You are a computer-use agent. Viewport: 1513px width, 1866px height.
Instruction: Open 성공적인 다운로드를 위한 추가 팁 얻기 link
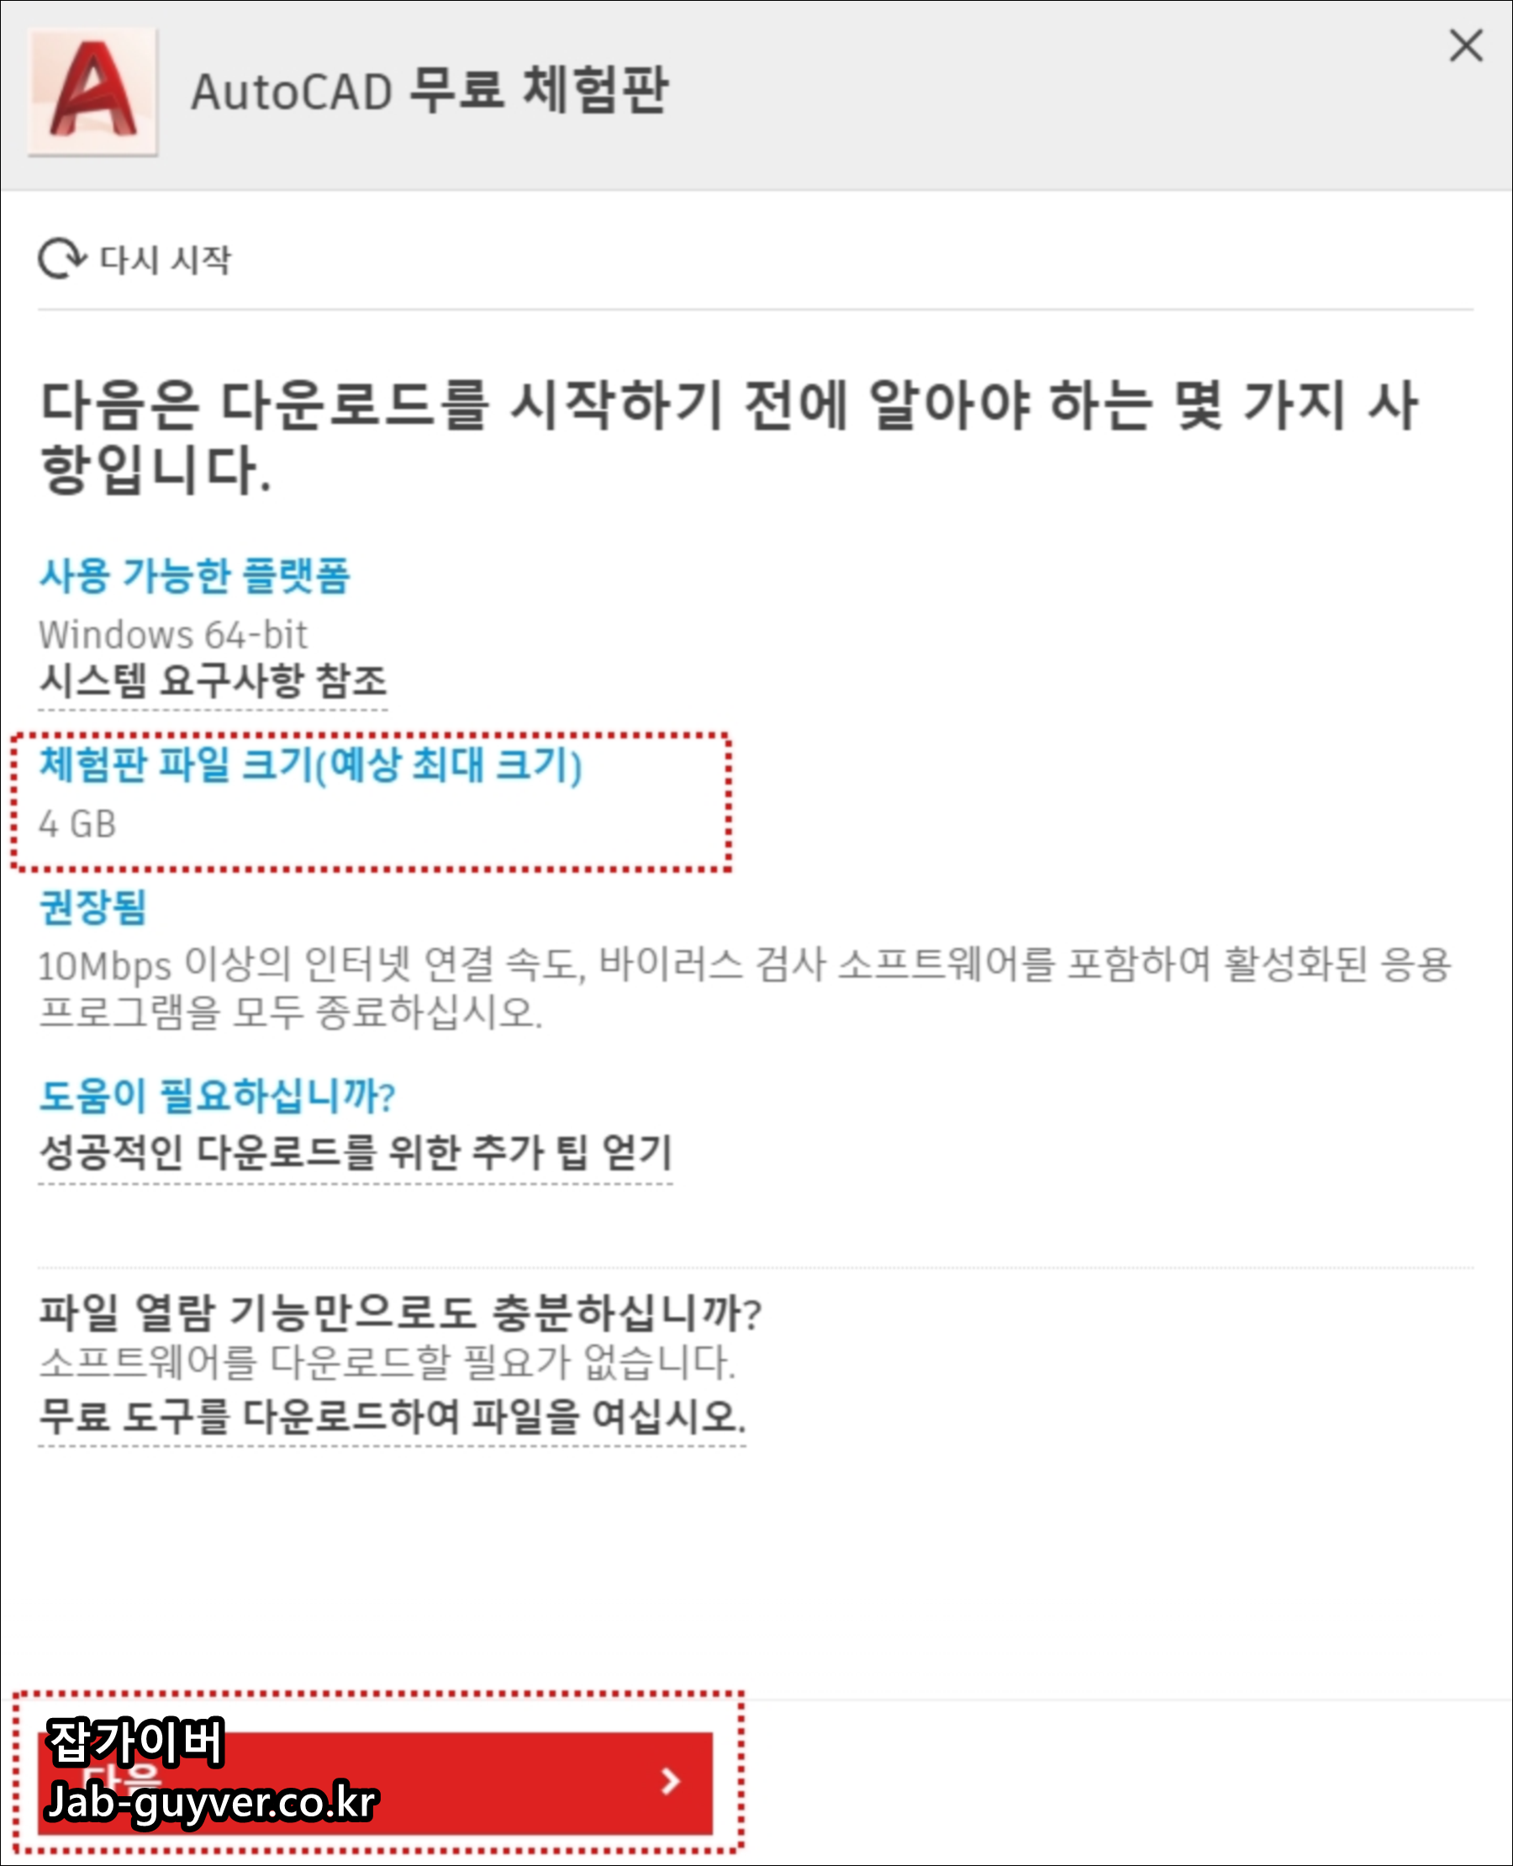(x=356, y=1154)
